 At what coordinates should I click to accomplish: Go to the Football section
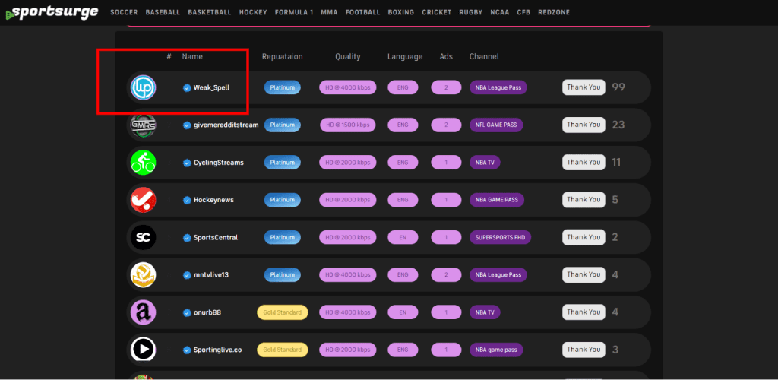362,12
